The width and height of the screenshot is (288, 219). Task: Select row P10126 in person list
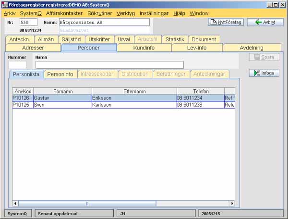click(x=124, y=98)
